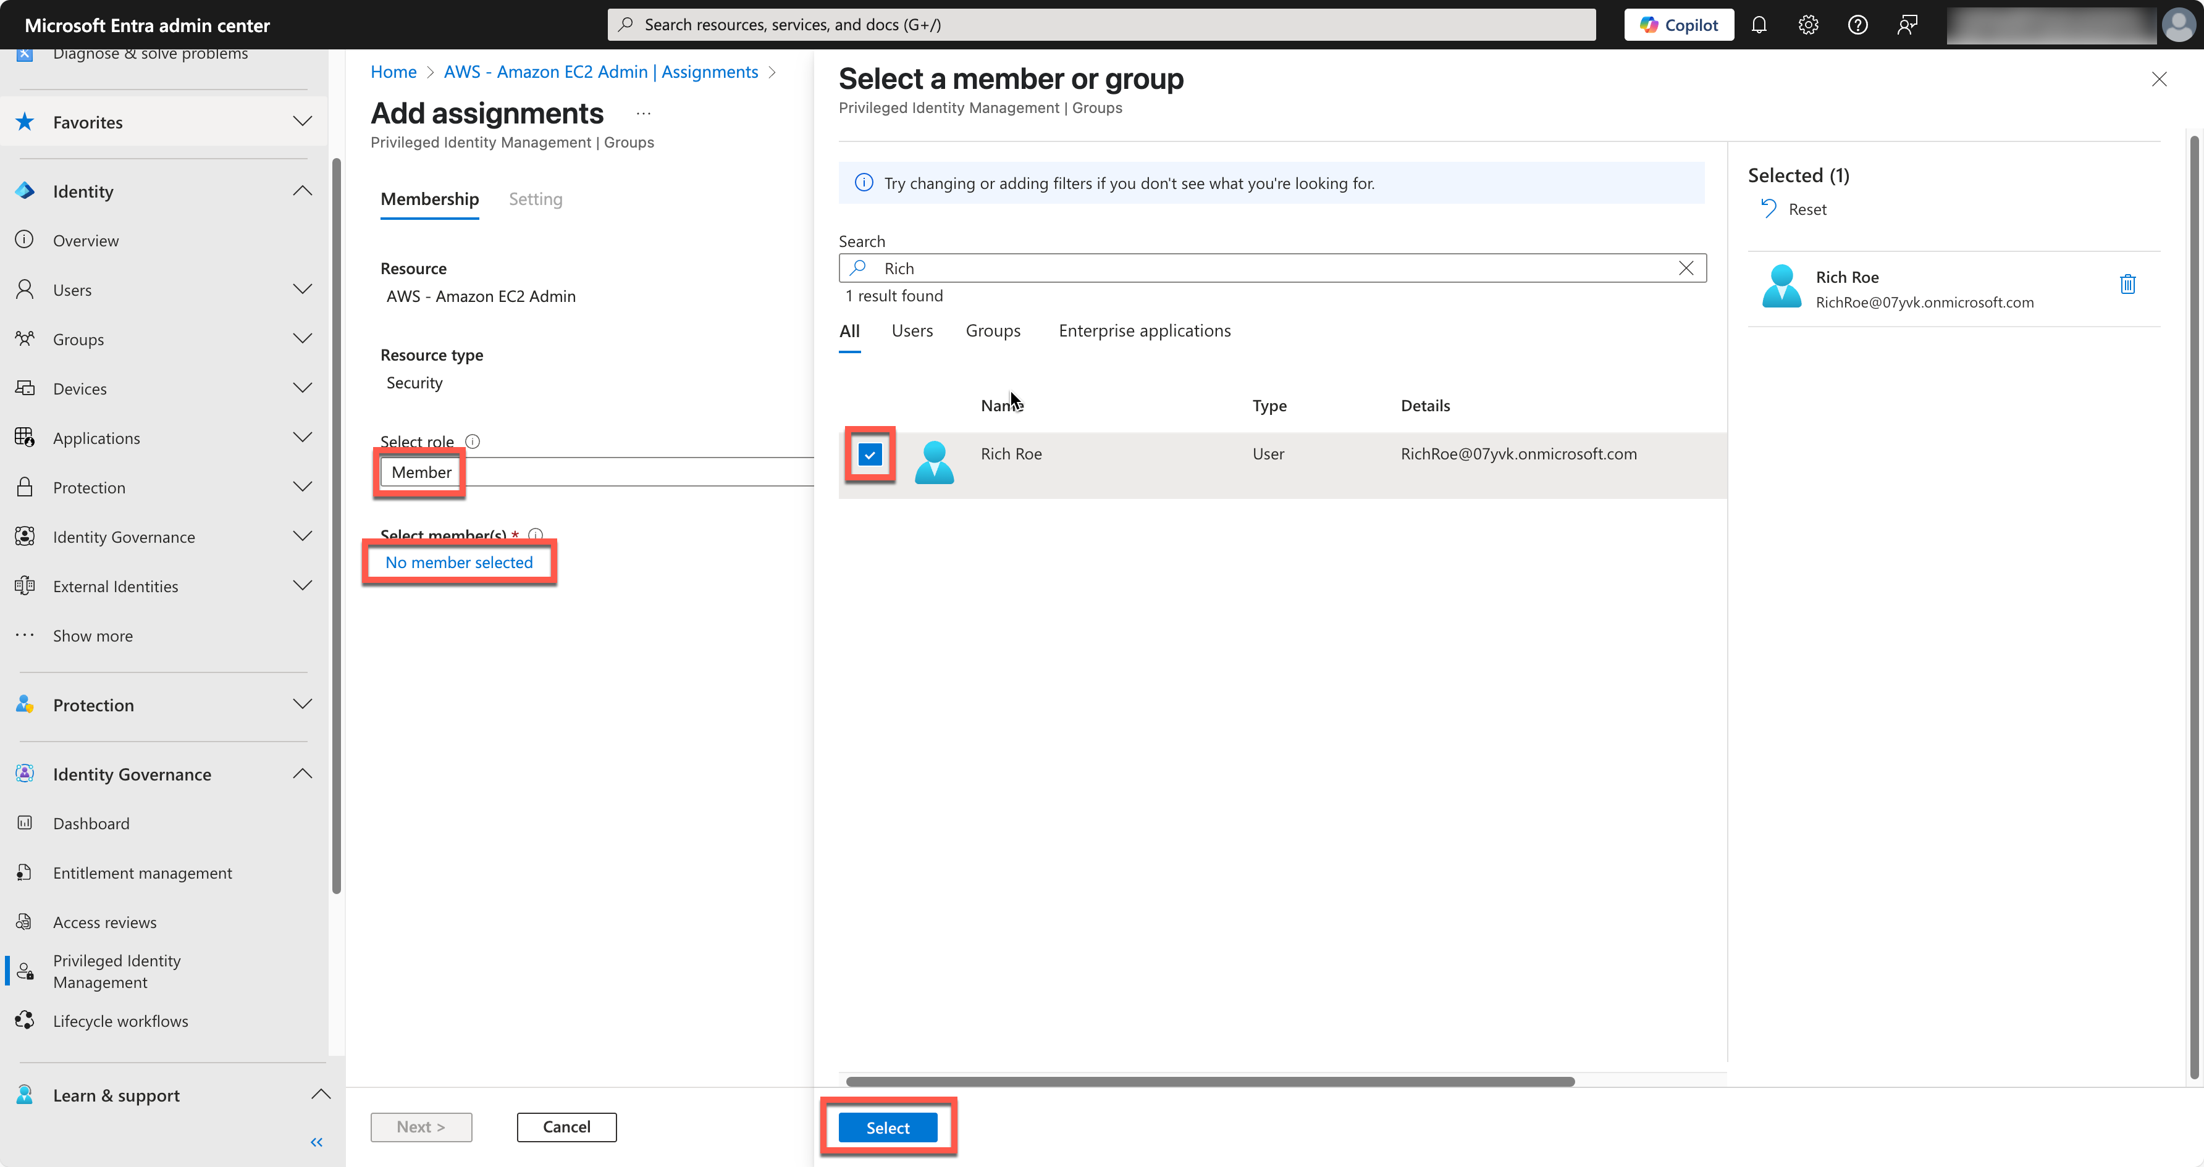View the Select role info tooltip icon
Viewport: 2204px width, 1167px height.
pos(473,441)
